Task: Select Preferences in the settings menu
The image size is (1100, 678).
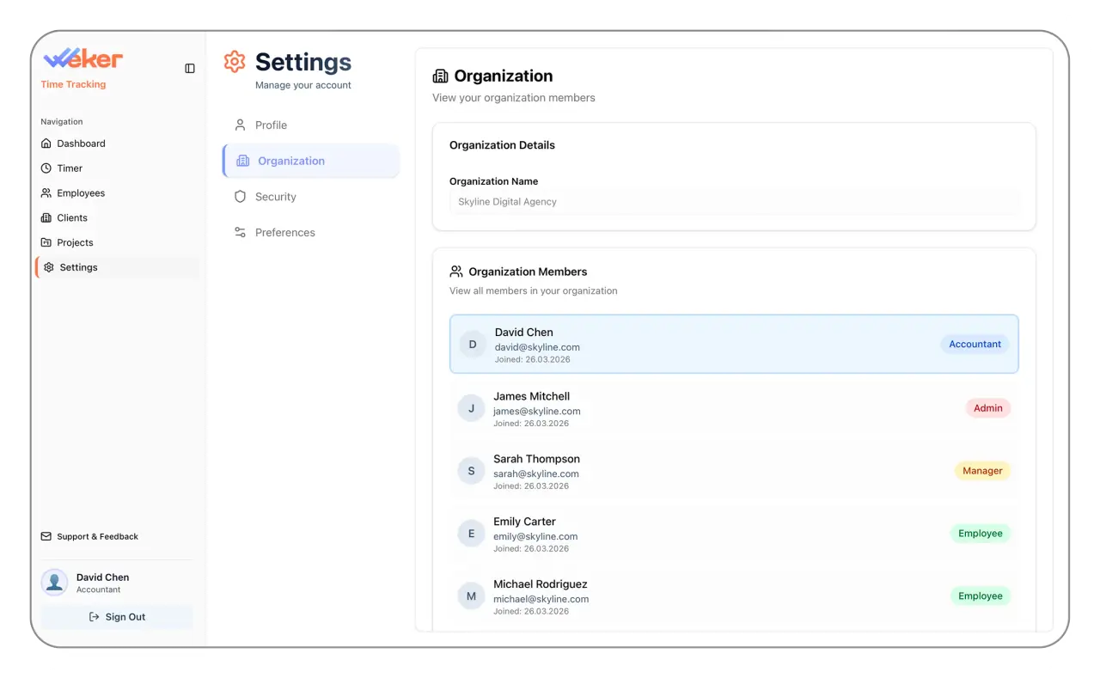Action: coord(284,232)
